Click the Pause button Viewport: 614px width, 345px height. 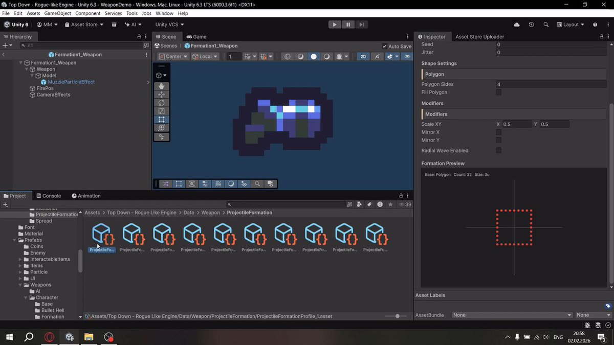[348, 25]
